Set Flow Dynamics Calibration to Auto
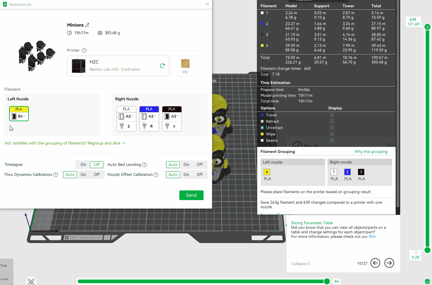The image size is (432, 285). coord(70,175)
